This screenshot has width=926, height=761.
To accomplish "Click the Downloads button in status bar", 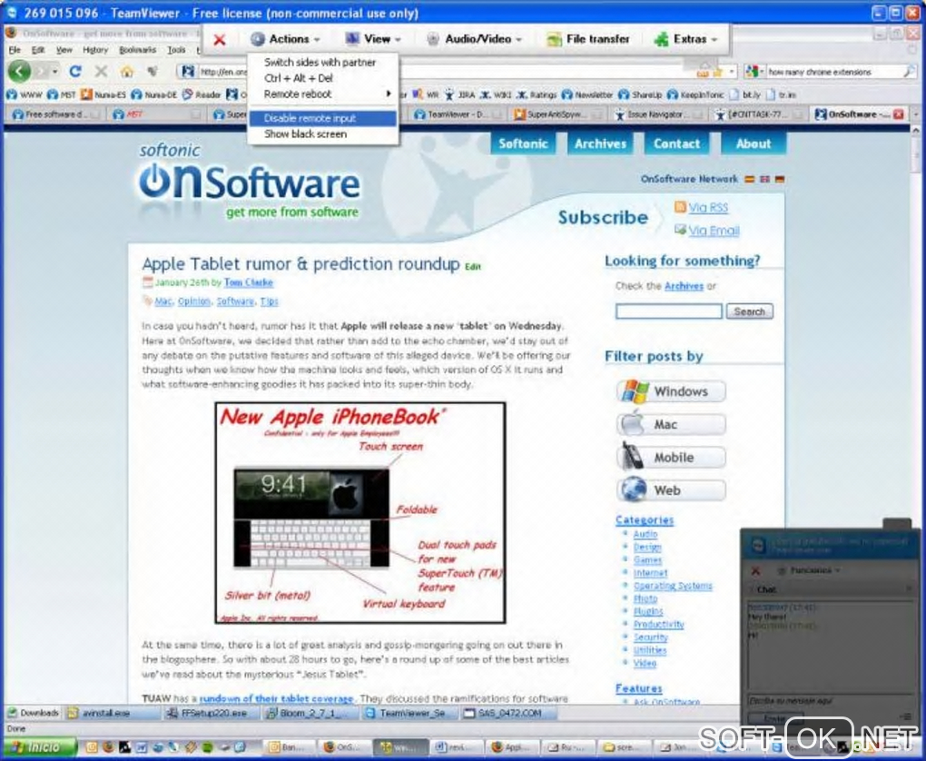I will [34, 713].
